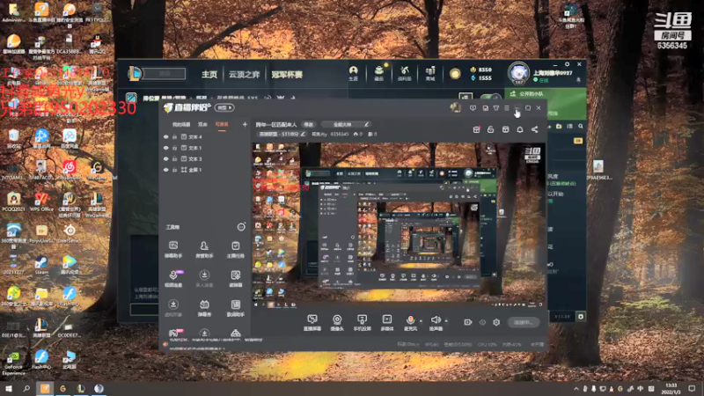The image size is (704, 396).
Task: Toggle the lock on the 文本 4 layer
Action: pyautogui.click(x=174, y=137)
